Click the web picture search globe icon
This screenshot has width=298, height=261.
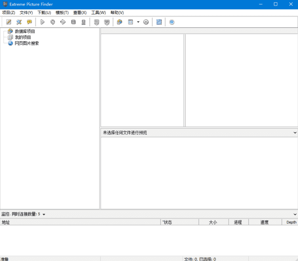pyautogui.click(x=10, y=43)
